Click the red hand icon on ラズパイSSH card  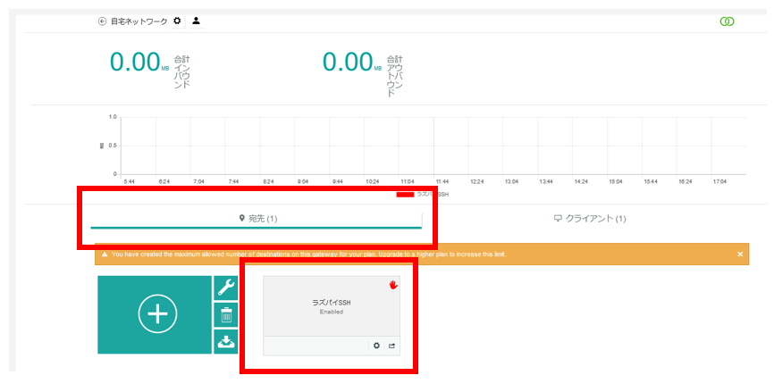(x=393, y=285)
